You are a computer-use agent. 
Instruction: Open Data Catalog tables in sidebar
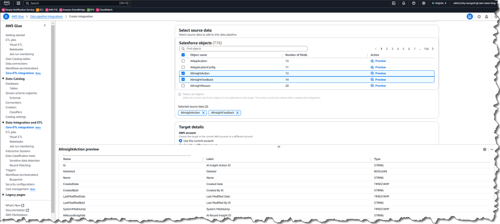[x=18, y=59]
